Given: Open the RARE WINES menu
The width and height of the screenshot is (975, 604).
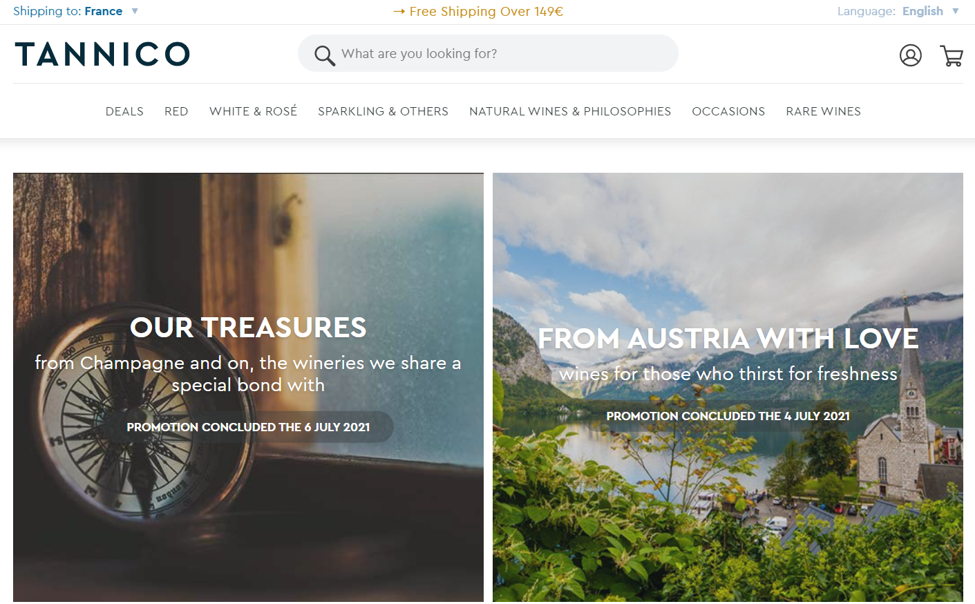Looking at the screenshot, I should [x=823, y=111].
